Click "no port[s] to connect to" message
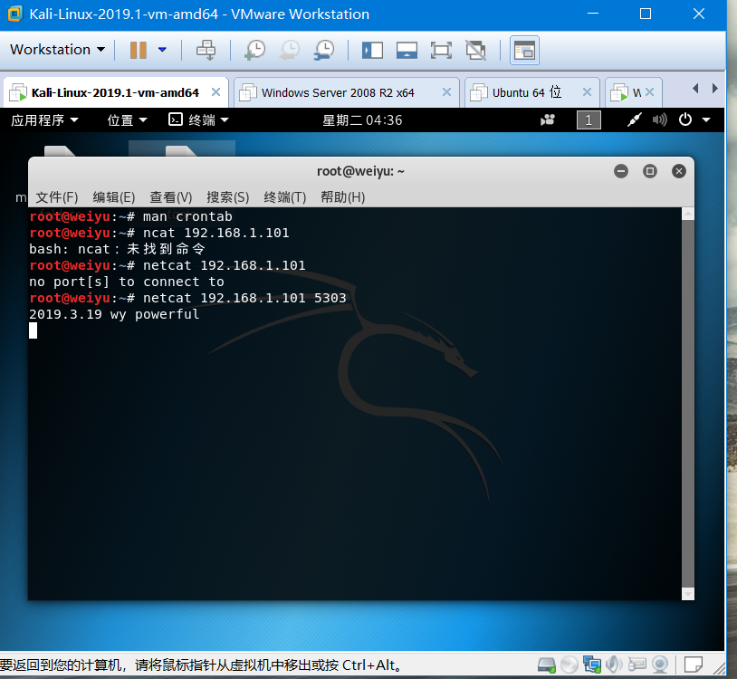 127,282
